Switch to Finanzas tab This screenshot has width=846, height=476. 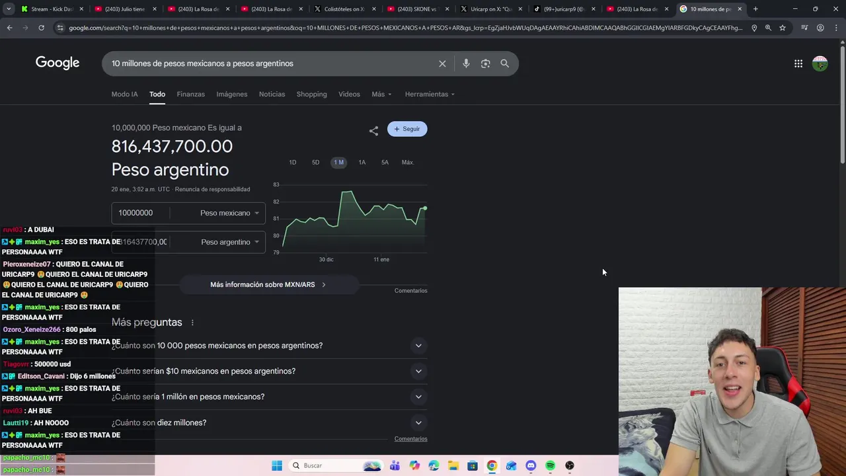pyautogui.click(x=190, y=94)
